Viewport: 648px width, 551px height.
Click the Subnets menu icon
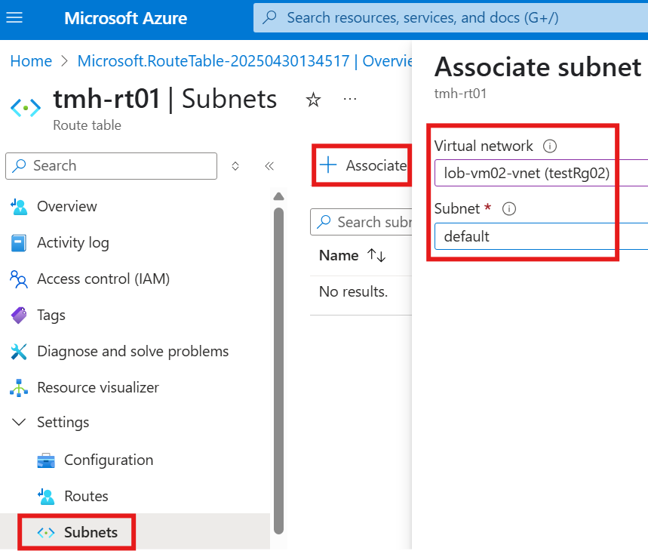tap(46, 532)
